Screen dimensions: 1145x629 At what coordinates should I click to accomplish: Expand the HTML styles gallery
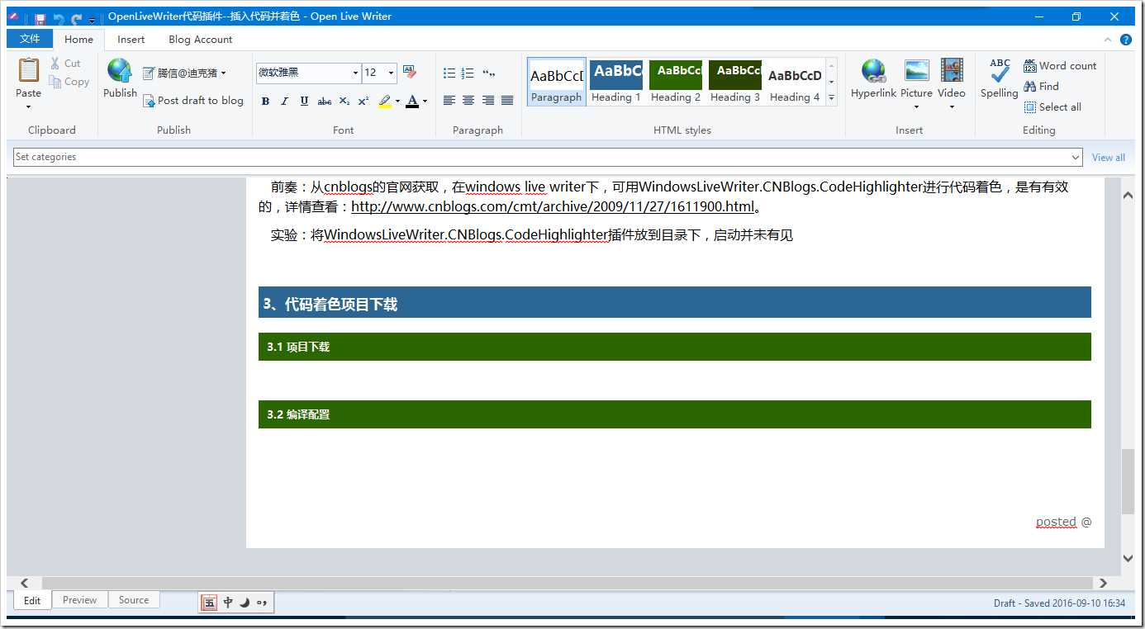[832, 97]
